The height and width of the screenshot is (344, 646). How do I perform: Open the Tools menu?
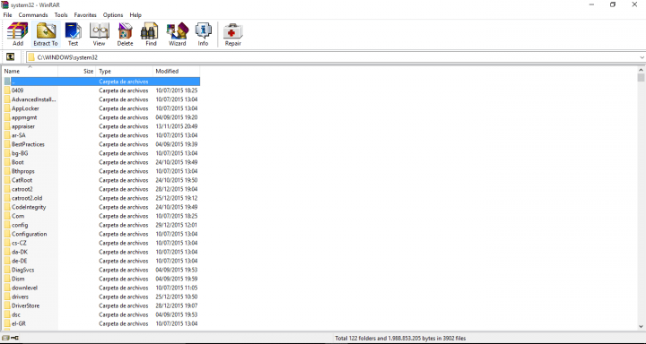click(x=61, y=15)
